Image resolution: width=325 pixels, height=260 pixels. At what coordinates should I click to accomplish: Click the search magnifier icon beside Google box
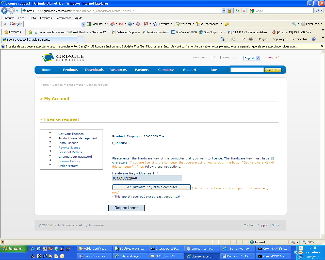coord(317,11)
